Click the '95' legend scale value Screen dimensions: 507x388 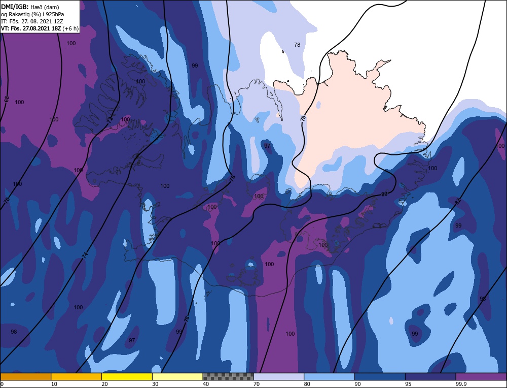[x=408, y=384]
